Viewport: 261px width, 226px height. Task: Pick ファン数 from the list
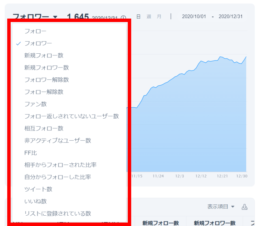[x=35, y=104]
